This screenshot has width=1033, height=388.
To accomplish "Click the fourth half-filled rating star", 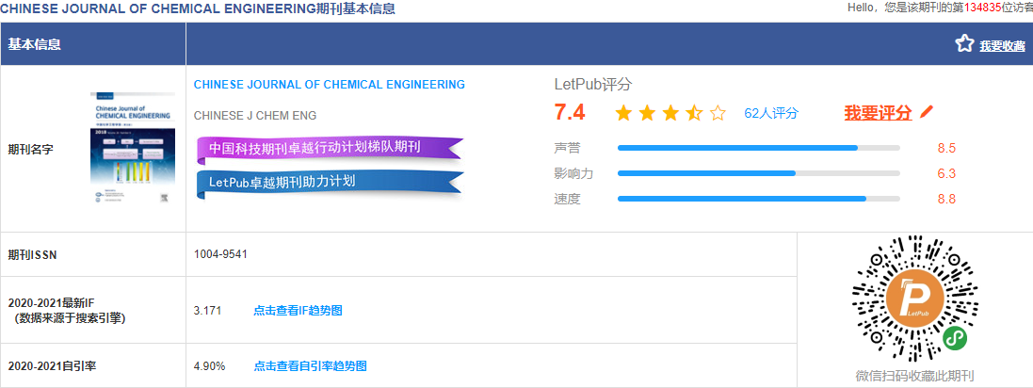I will pyautogui.click(x=694, y=114).
